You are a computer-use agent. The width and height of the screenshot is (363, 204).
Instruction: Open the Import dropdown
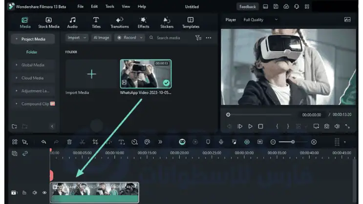point(77,38)
